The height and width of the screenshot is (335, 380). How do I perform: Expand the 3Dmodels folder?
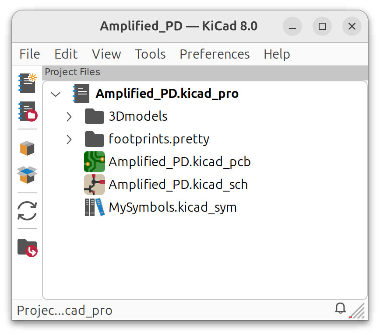(x=69, y=116)
